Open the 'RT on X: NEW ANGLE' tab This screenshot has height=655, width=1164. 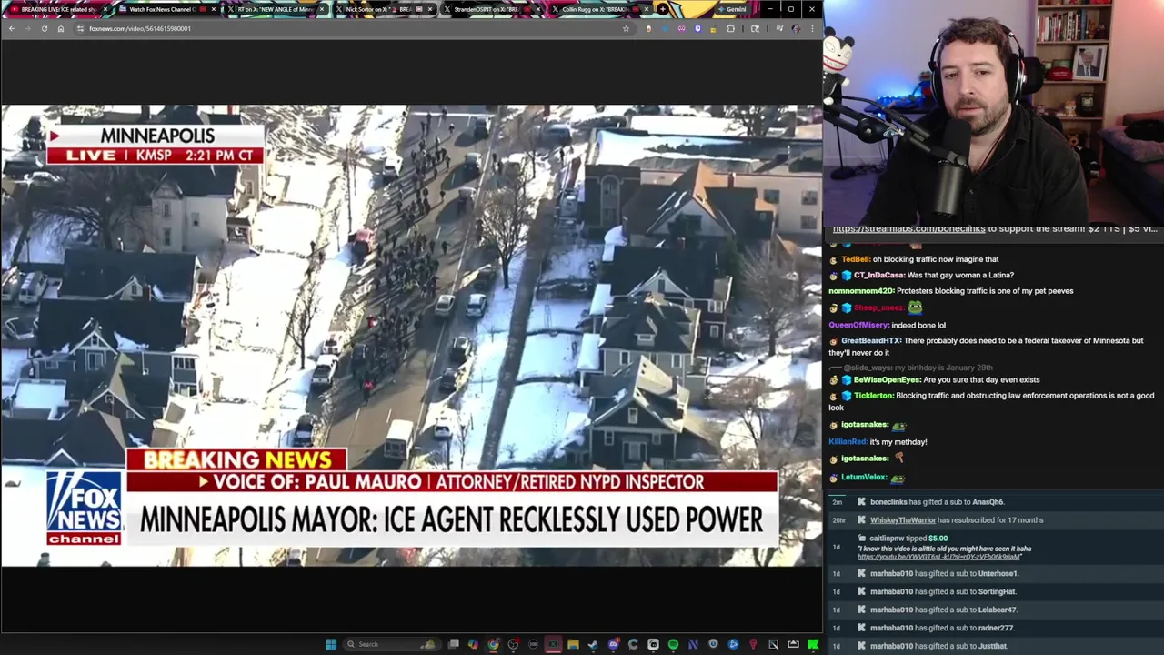coord(275,9)
